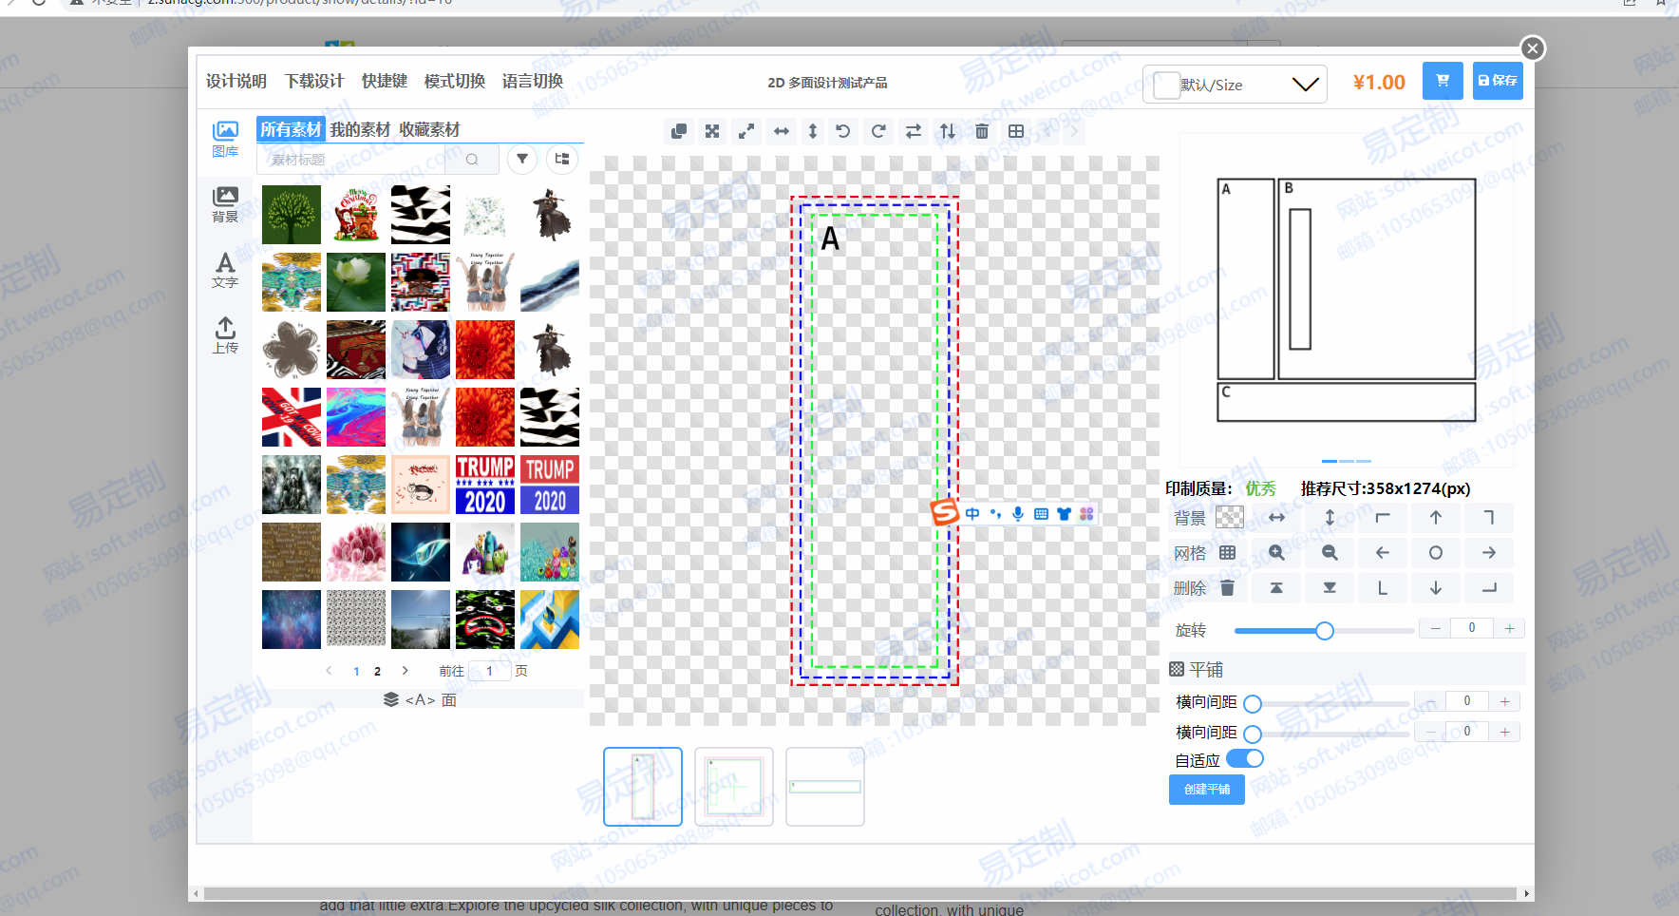1679x916 pixels.
Task: Select the green tree material thumbnail
Action: 292,215
